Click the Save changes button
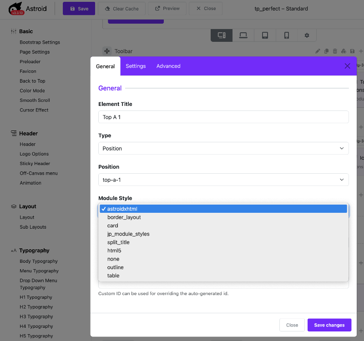The height and width of the screenshot is (341, 364). [329, 325]
